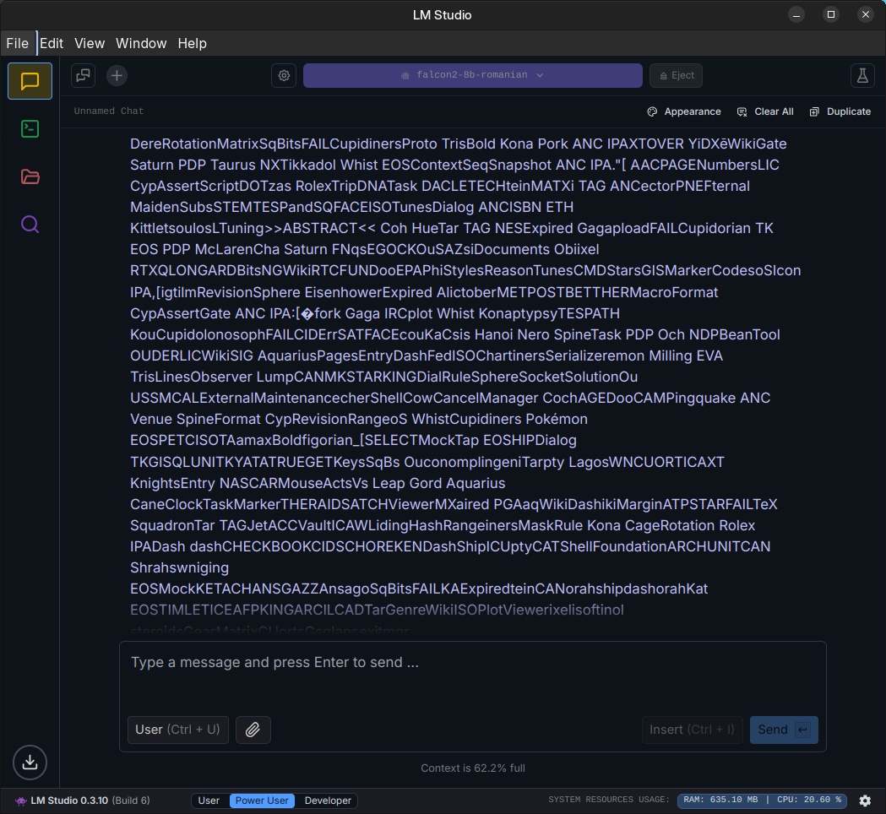Screen dimensions: 886x814
Task: Attach a file with paperclip icon
Action: [253, 730]
